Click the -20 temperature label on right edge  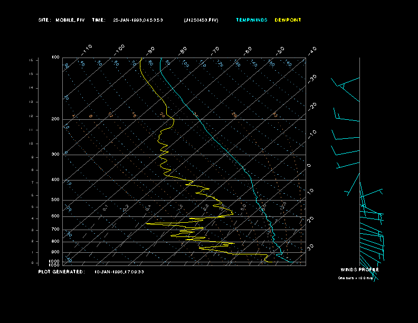[312, 107]
